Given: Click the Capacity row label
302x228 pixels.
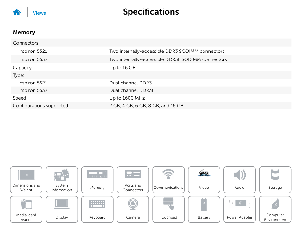Looking at the screenshot, I should click(x=22, y=68).
